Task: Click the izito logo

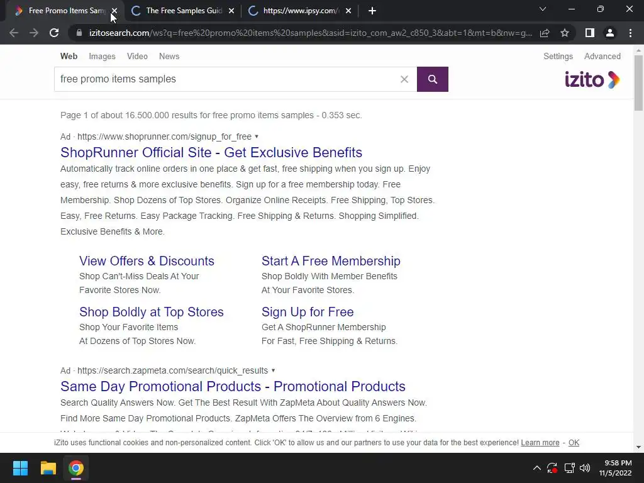Action: click(592, 79)
